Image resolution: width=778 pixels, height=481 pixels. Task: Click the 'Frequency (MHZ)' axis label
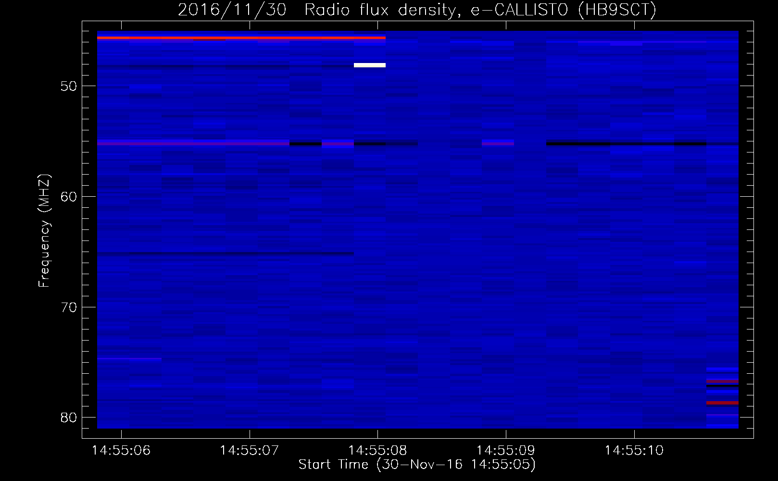click(x=44, y=231)
